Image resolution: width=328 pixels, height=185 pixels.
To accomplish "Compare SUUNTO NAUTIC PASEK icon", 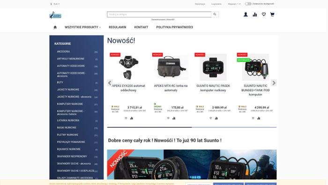I will click(x=216, y=118).
